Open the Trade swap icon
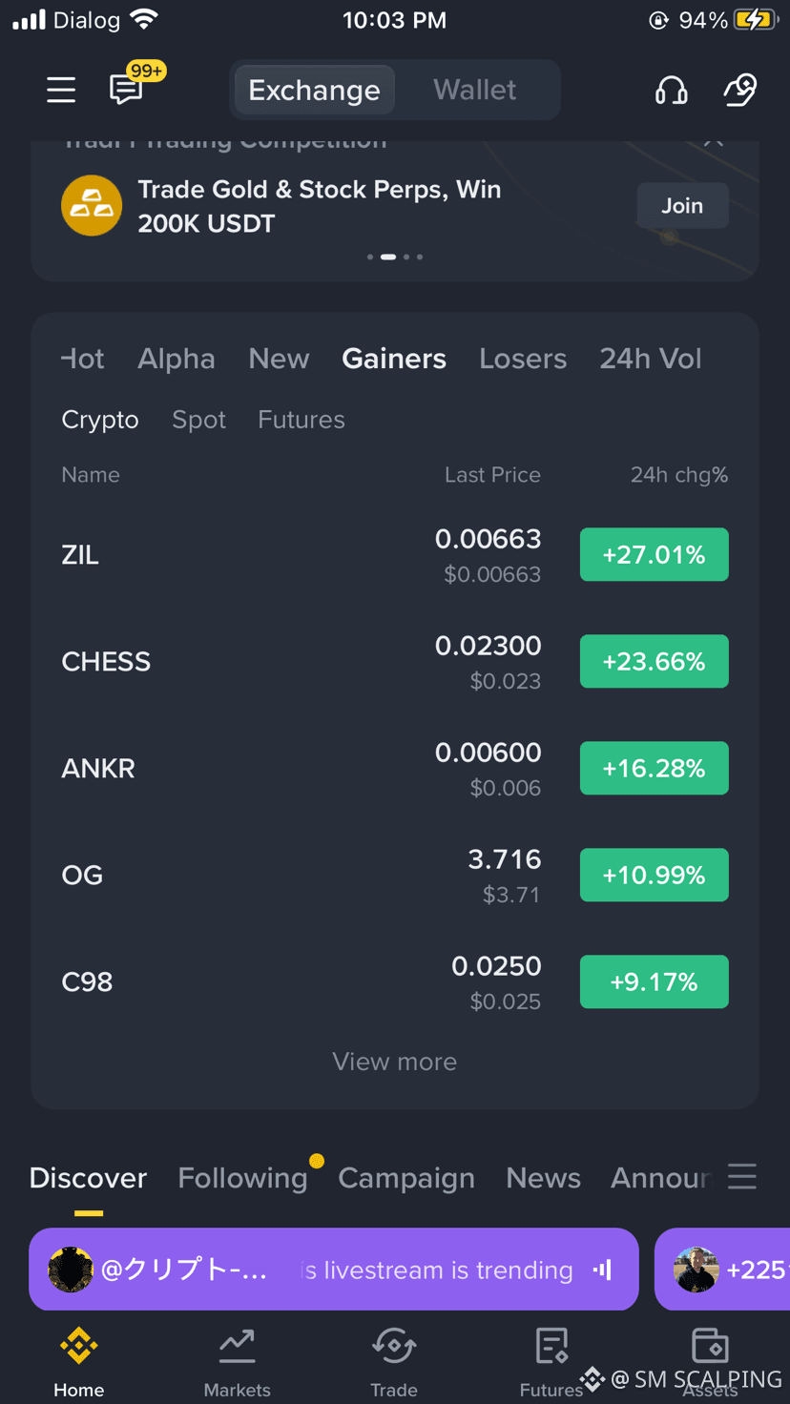This screenshot has height=1404, width=790. 394,1346
